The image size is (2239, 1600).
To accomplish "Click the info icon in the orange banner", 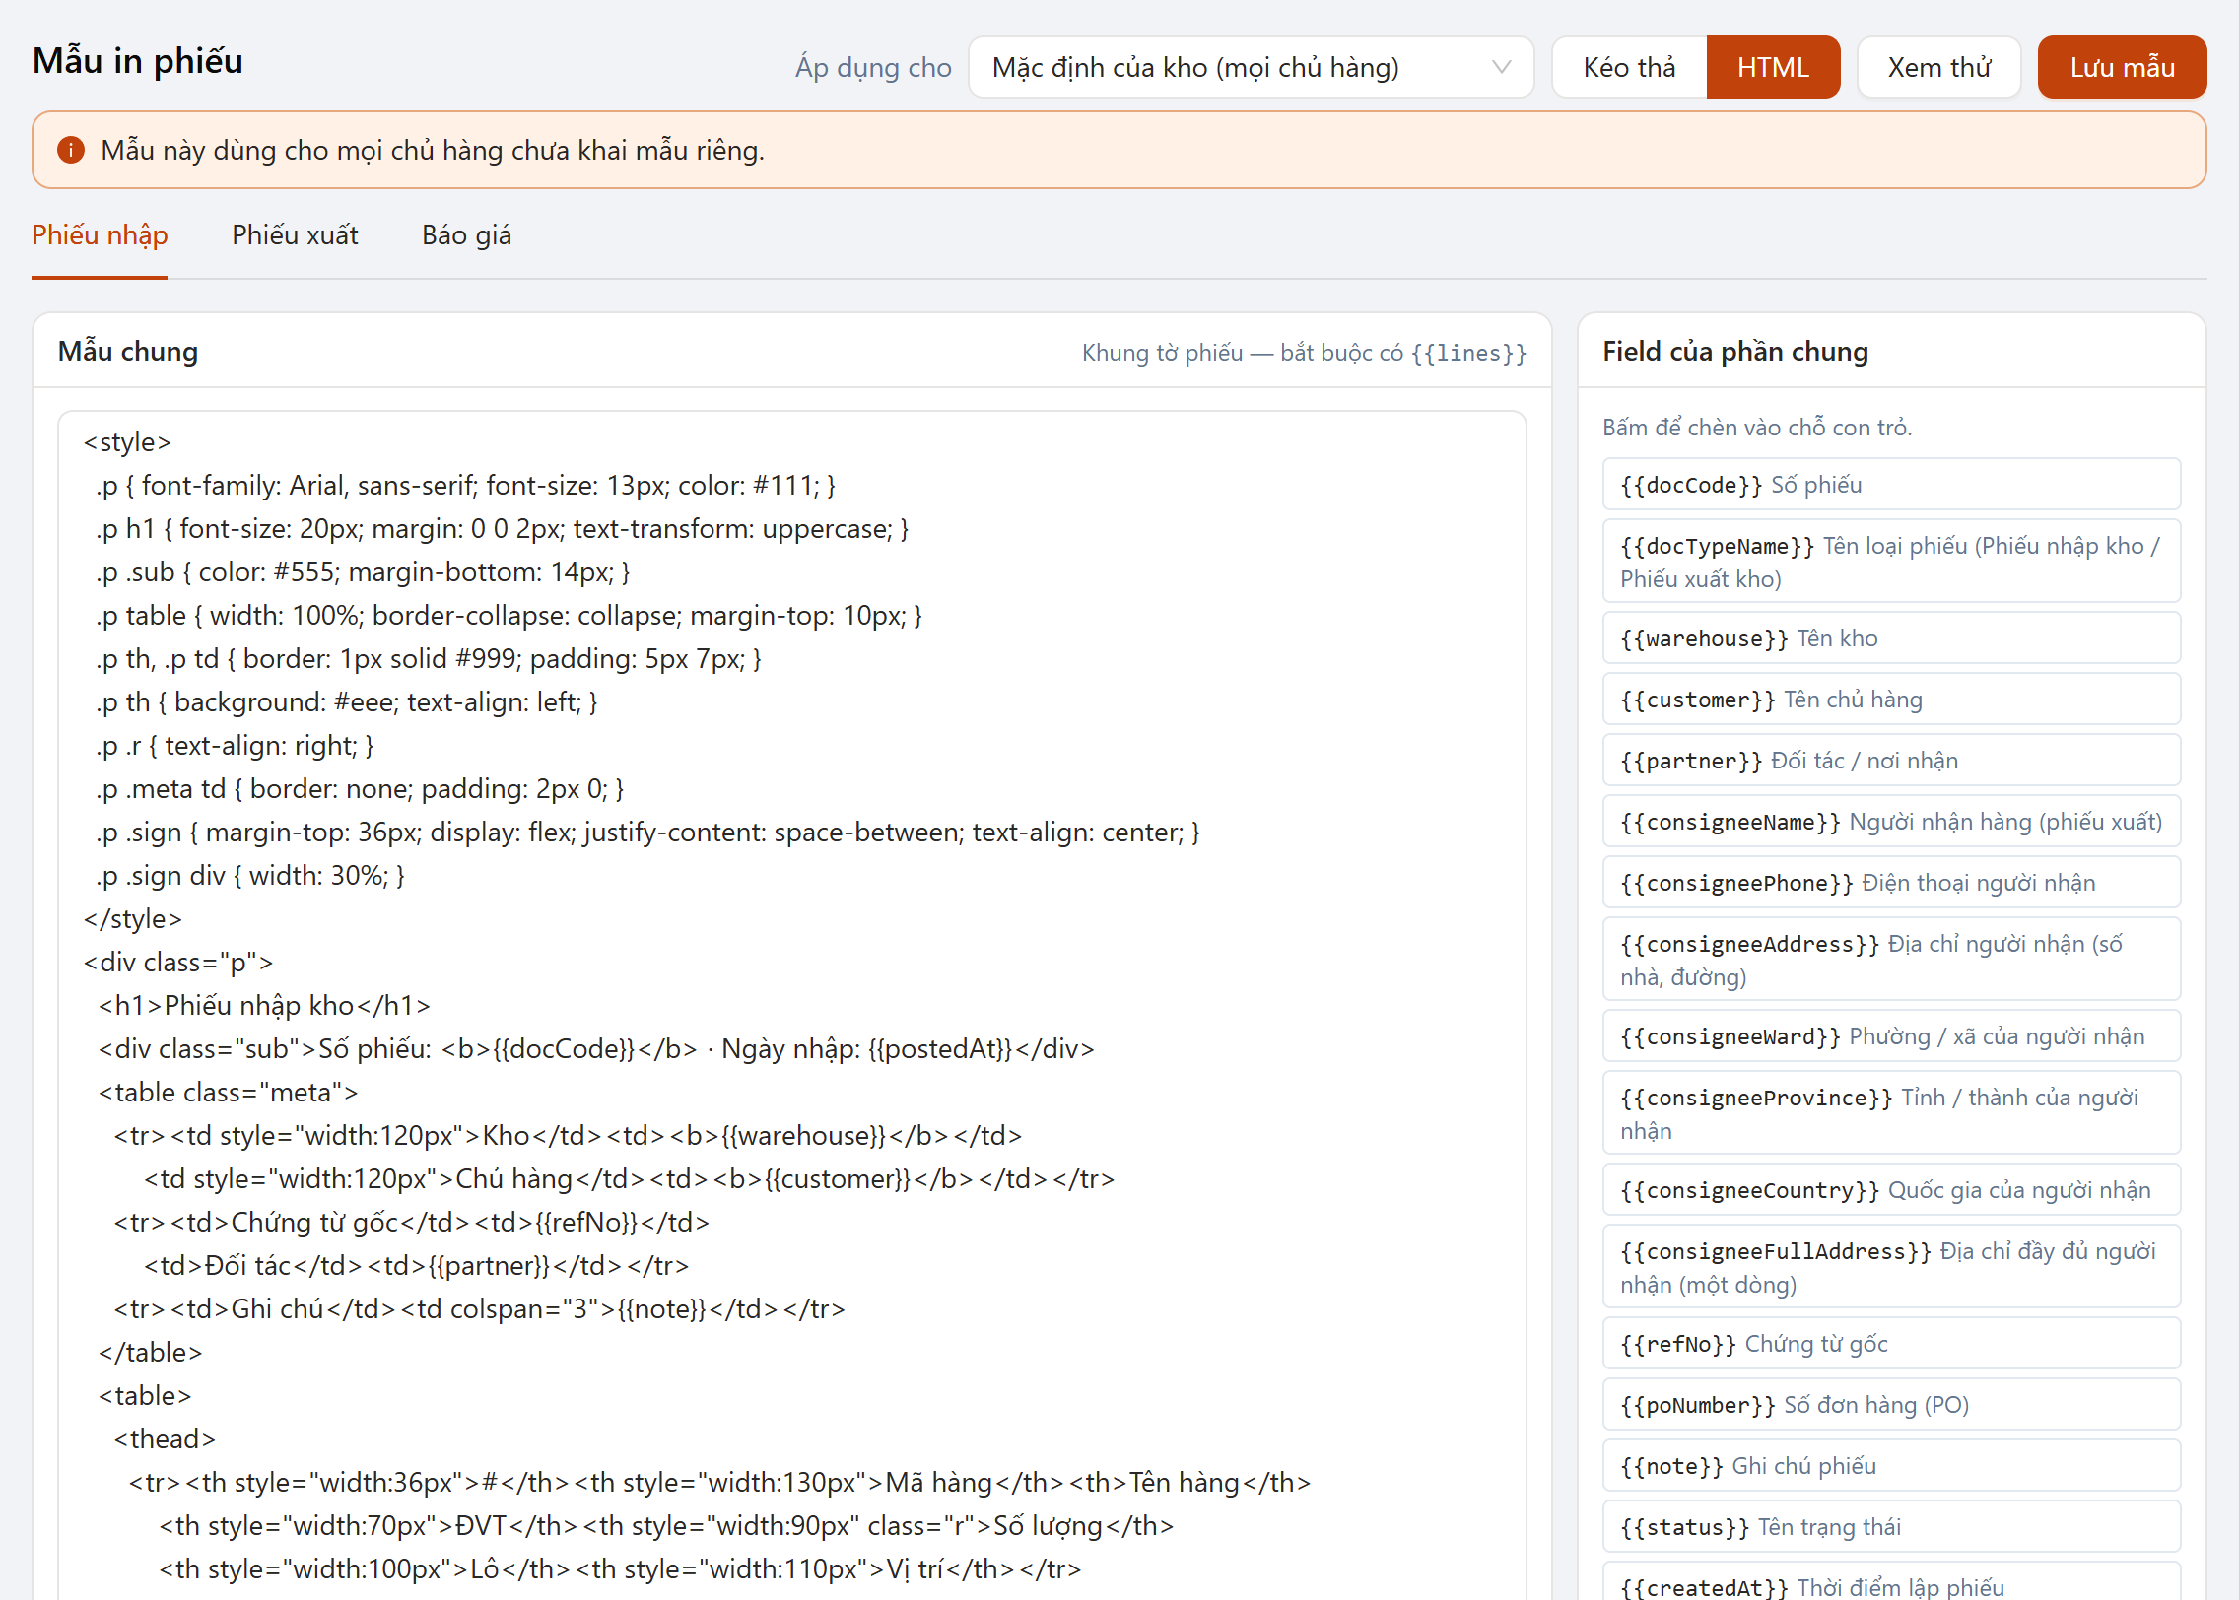I will coord(70,150).
